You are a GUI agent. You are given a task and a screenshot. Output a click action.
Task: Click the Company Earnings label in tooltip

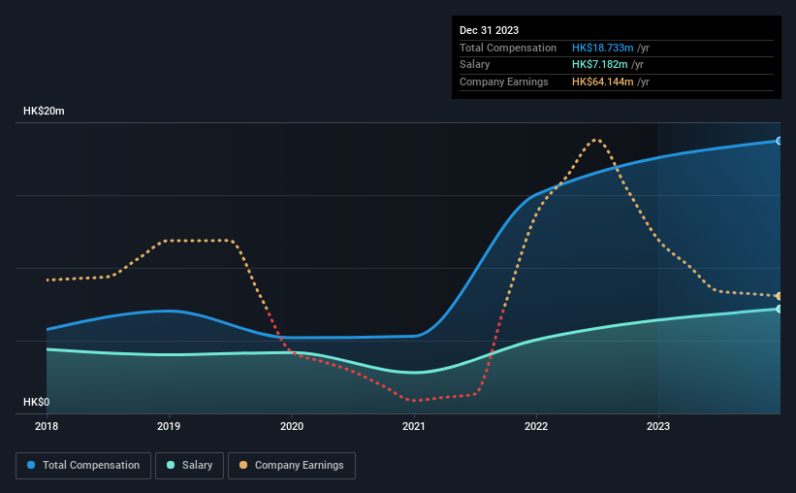(503, 82)
